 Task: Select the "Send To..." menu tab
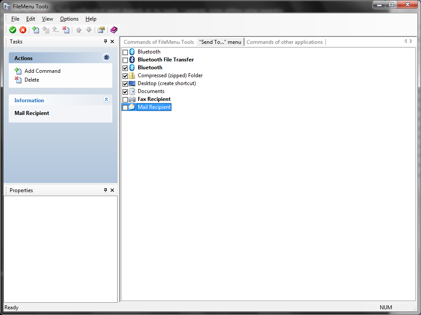tap(220, 42)
